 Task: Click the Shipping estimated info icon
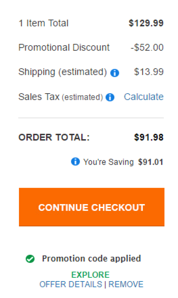click(x=115, y=73)
